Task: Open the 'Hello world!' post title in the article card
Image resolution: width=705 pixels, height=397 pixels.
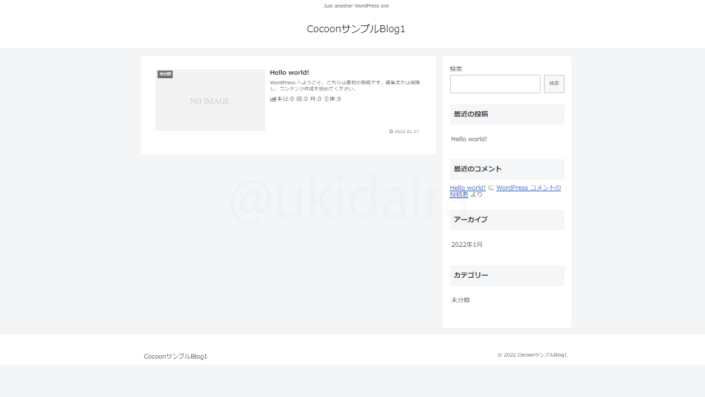Action: 290,73
